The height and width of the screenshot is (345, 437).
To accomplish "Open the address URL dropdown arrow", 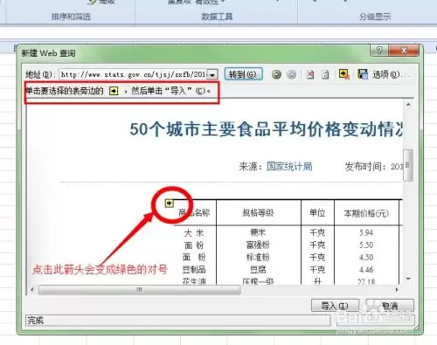I will click(x=212, y=75).
